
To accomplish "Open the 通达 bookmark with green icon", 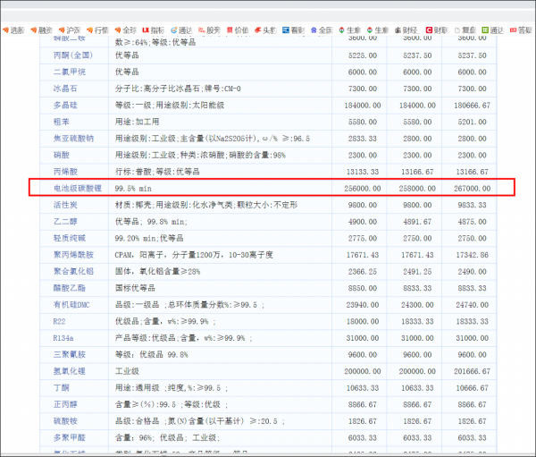I will coord(493,30).
